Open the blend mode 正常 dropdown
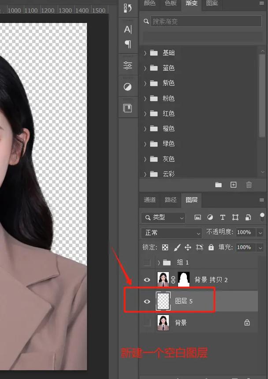268x379 pixels. pos(171,233)
